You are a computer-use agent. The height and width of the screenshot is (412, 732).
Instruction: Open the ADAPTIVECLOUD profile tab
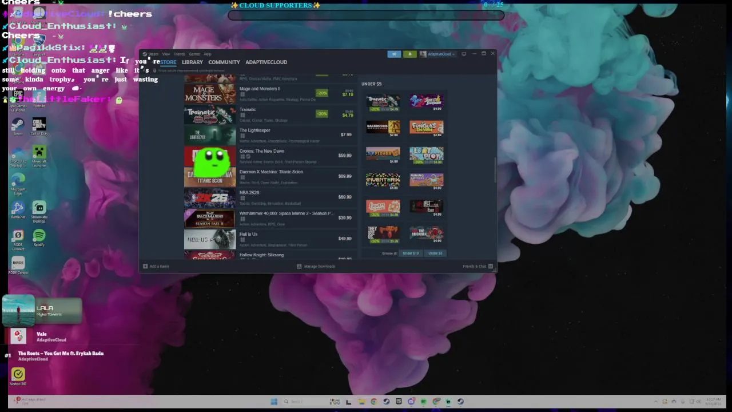click(266, 62)
